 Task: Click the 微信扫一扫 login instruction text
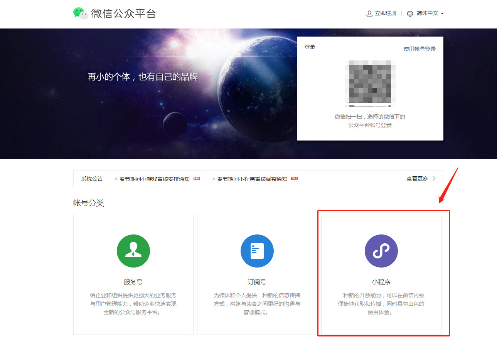[370, 121]
